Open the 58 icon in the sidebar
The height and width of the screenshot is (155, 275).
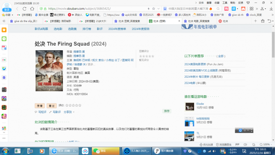4,128
